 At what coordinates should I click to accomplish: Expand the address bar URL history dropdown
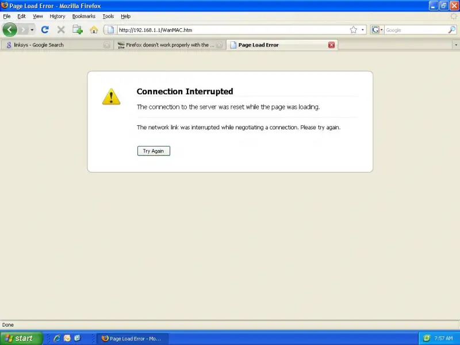click(363, 29)
